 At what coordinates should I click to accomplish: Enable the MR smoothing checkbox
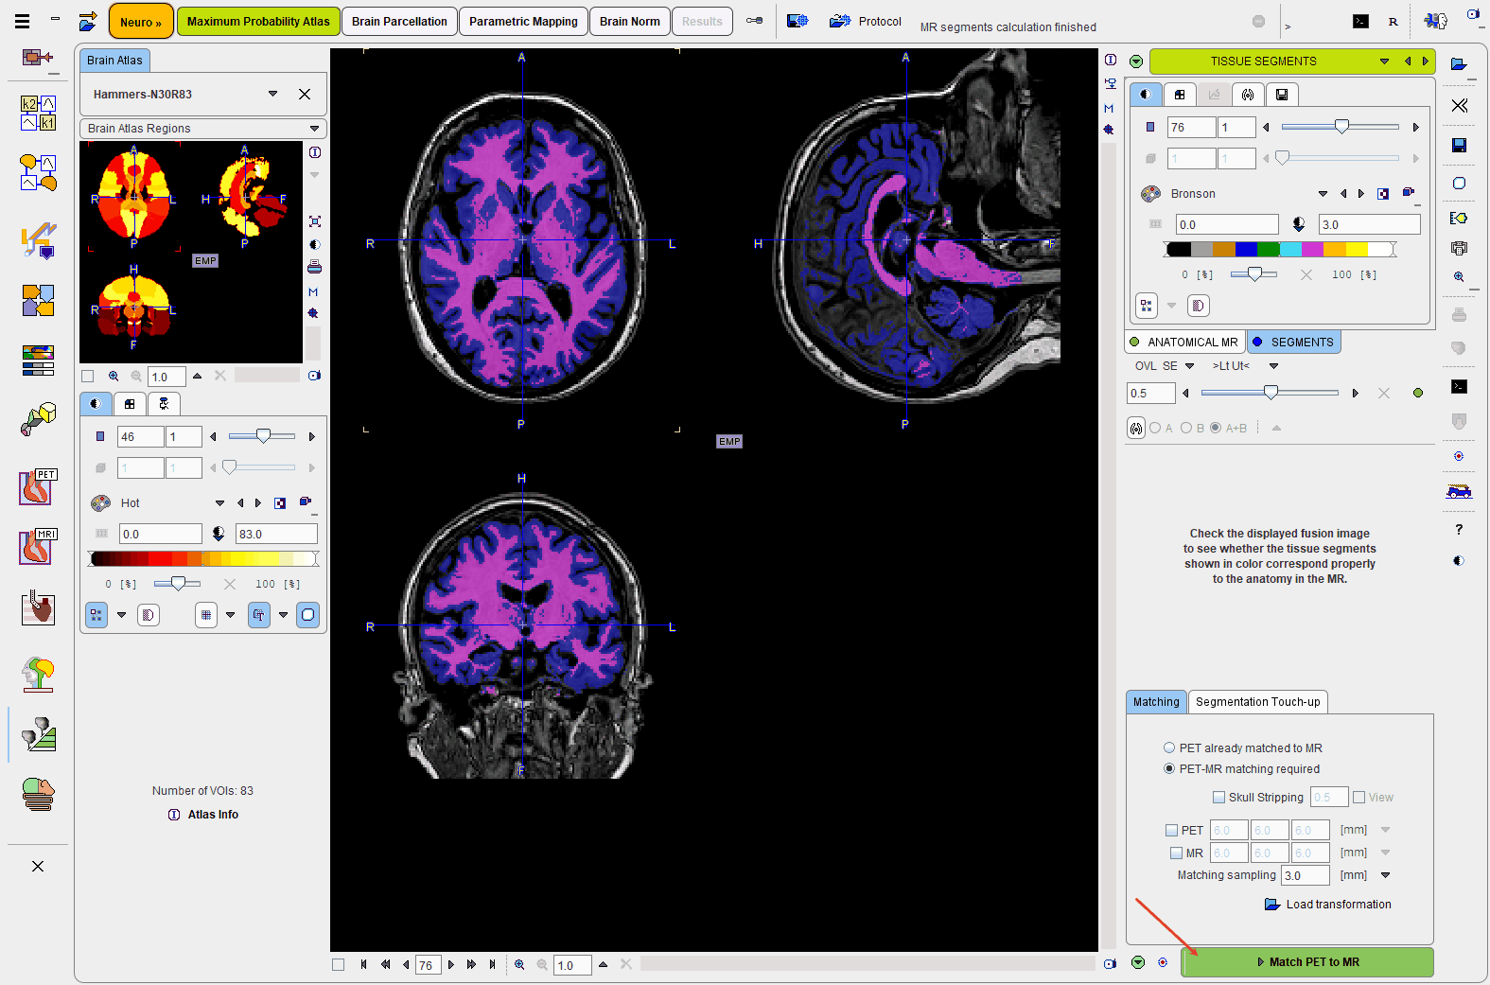(1176, 853)
